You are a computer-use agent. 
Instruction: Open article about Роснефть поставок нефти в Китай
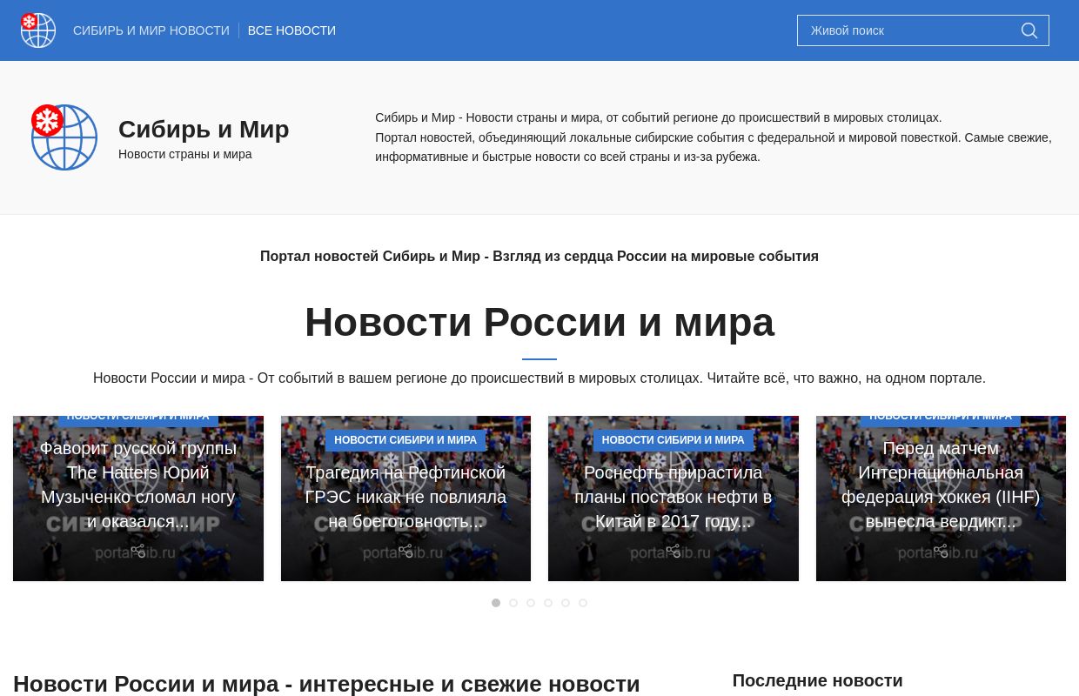click(x=673, y=497)
